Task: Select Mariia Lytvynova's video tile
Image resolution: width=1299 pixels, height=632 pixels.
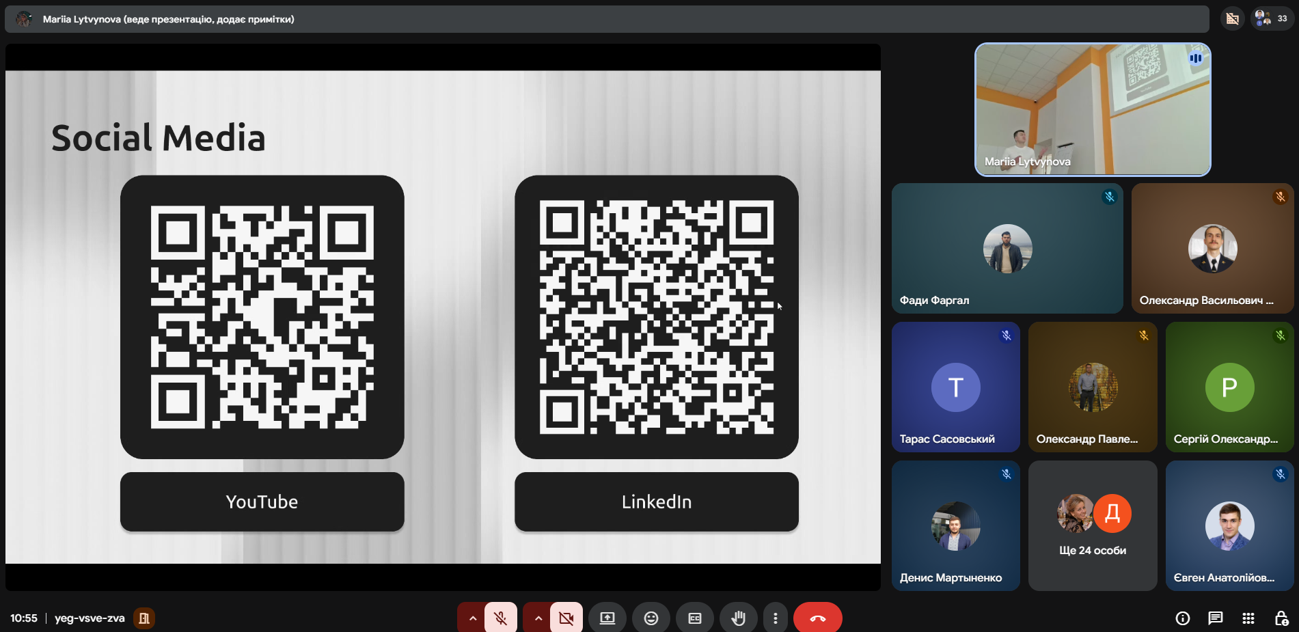Action: pyautogui.click(x=1093, y=109)
